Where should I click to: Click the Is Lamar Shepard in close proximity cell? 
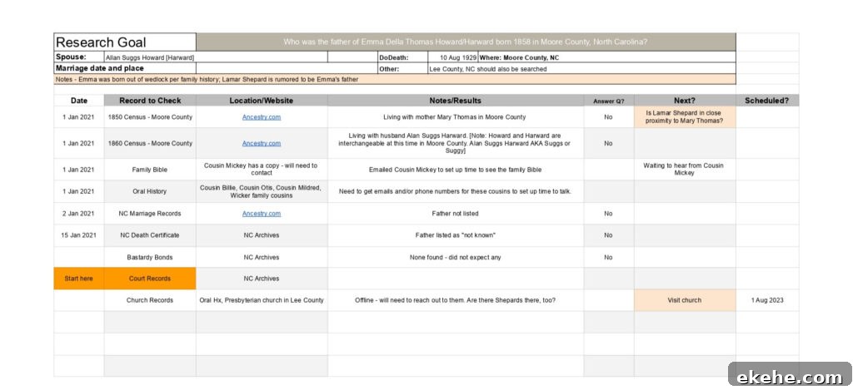[685, 116]
